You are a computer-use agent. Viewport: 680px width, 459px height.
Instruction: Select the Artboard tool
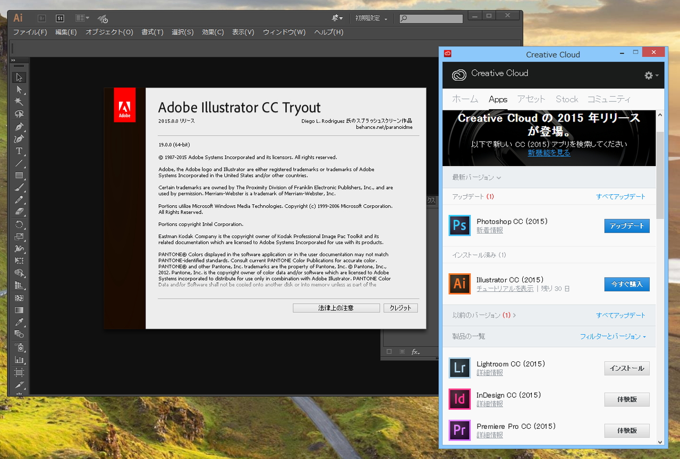pos(19,373)
